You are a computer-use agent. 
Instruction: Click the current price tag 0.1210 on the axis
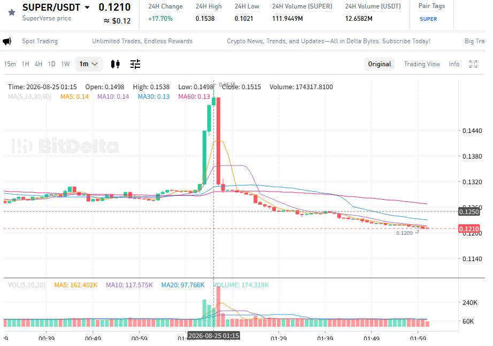[469, 229]
